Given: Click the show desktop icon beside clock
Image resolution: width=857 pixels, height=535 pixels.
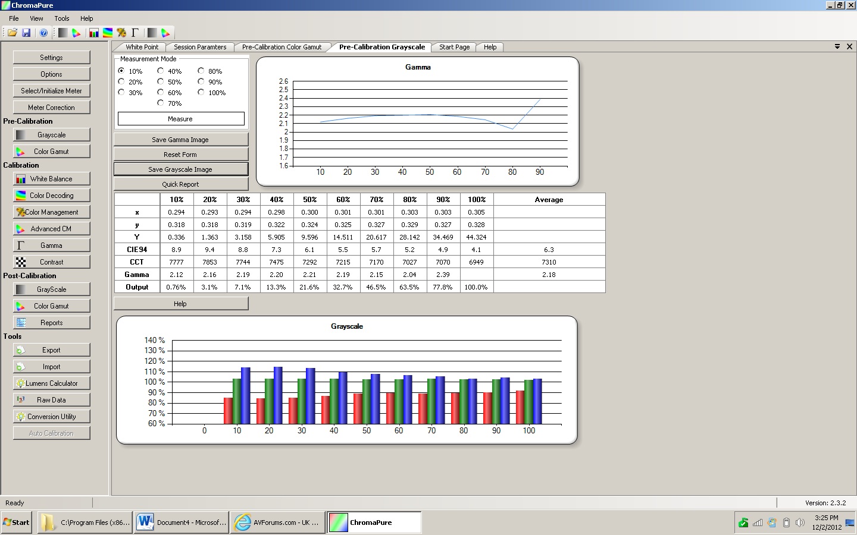Looking at the screenshot, I should click(x=850, y=523).
